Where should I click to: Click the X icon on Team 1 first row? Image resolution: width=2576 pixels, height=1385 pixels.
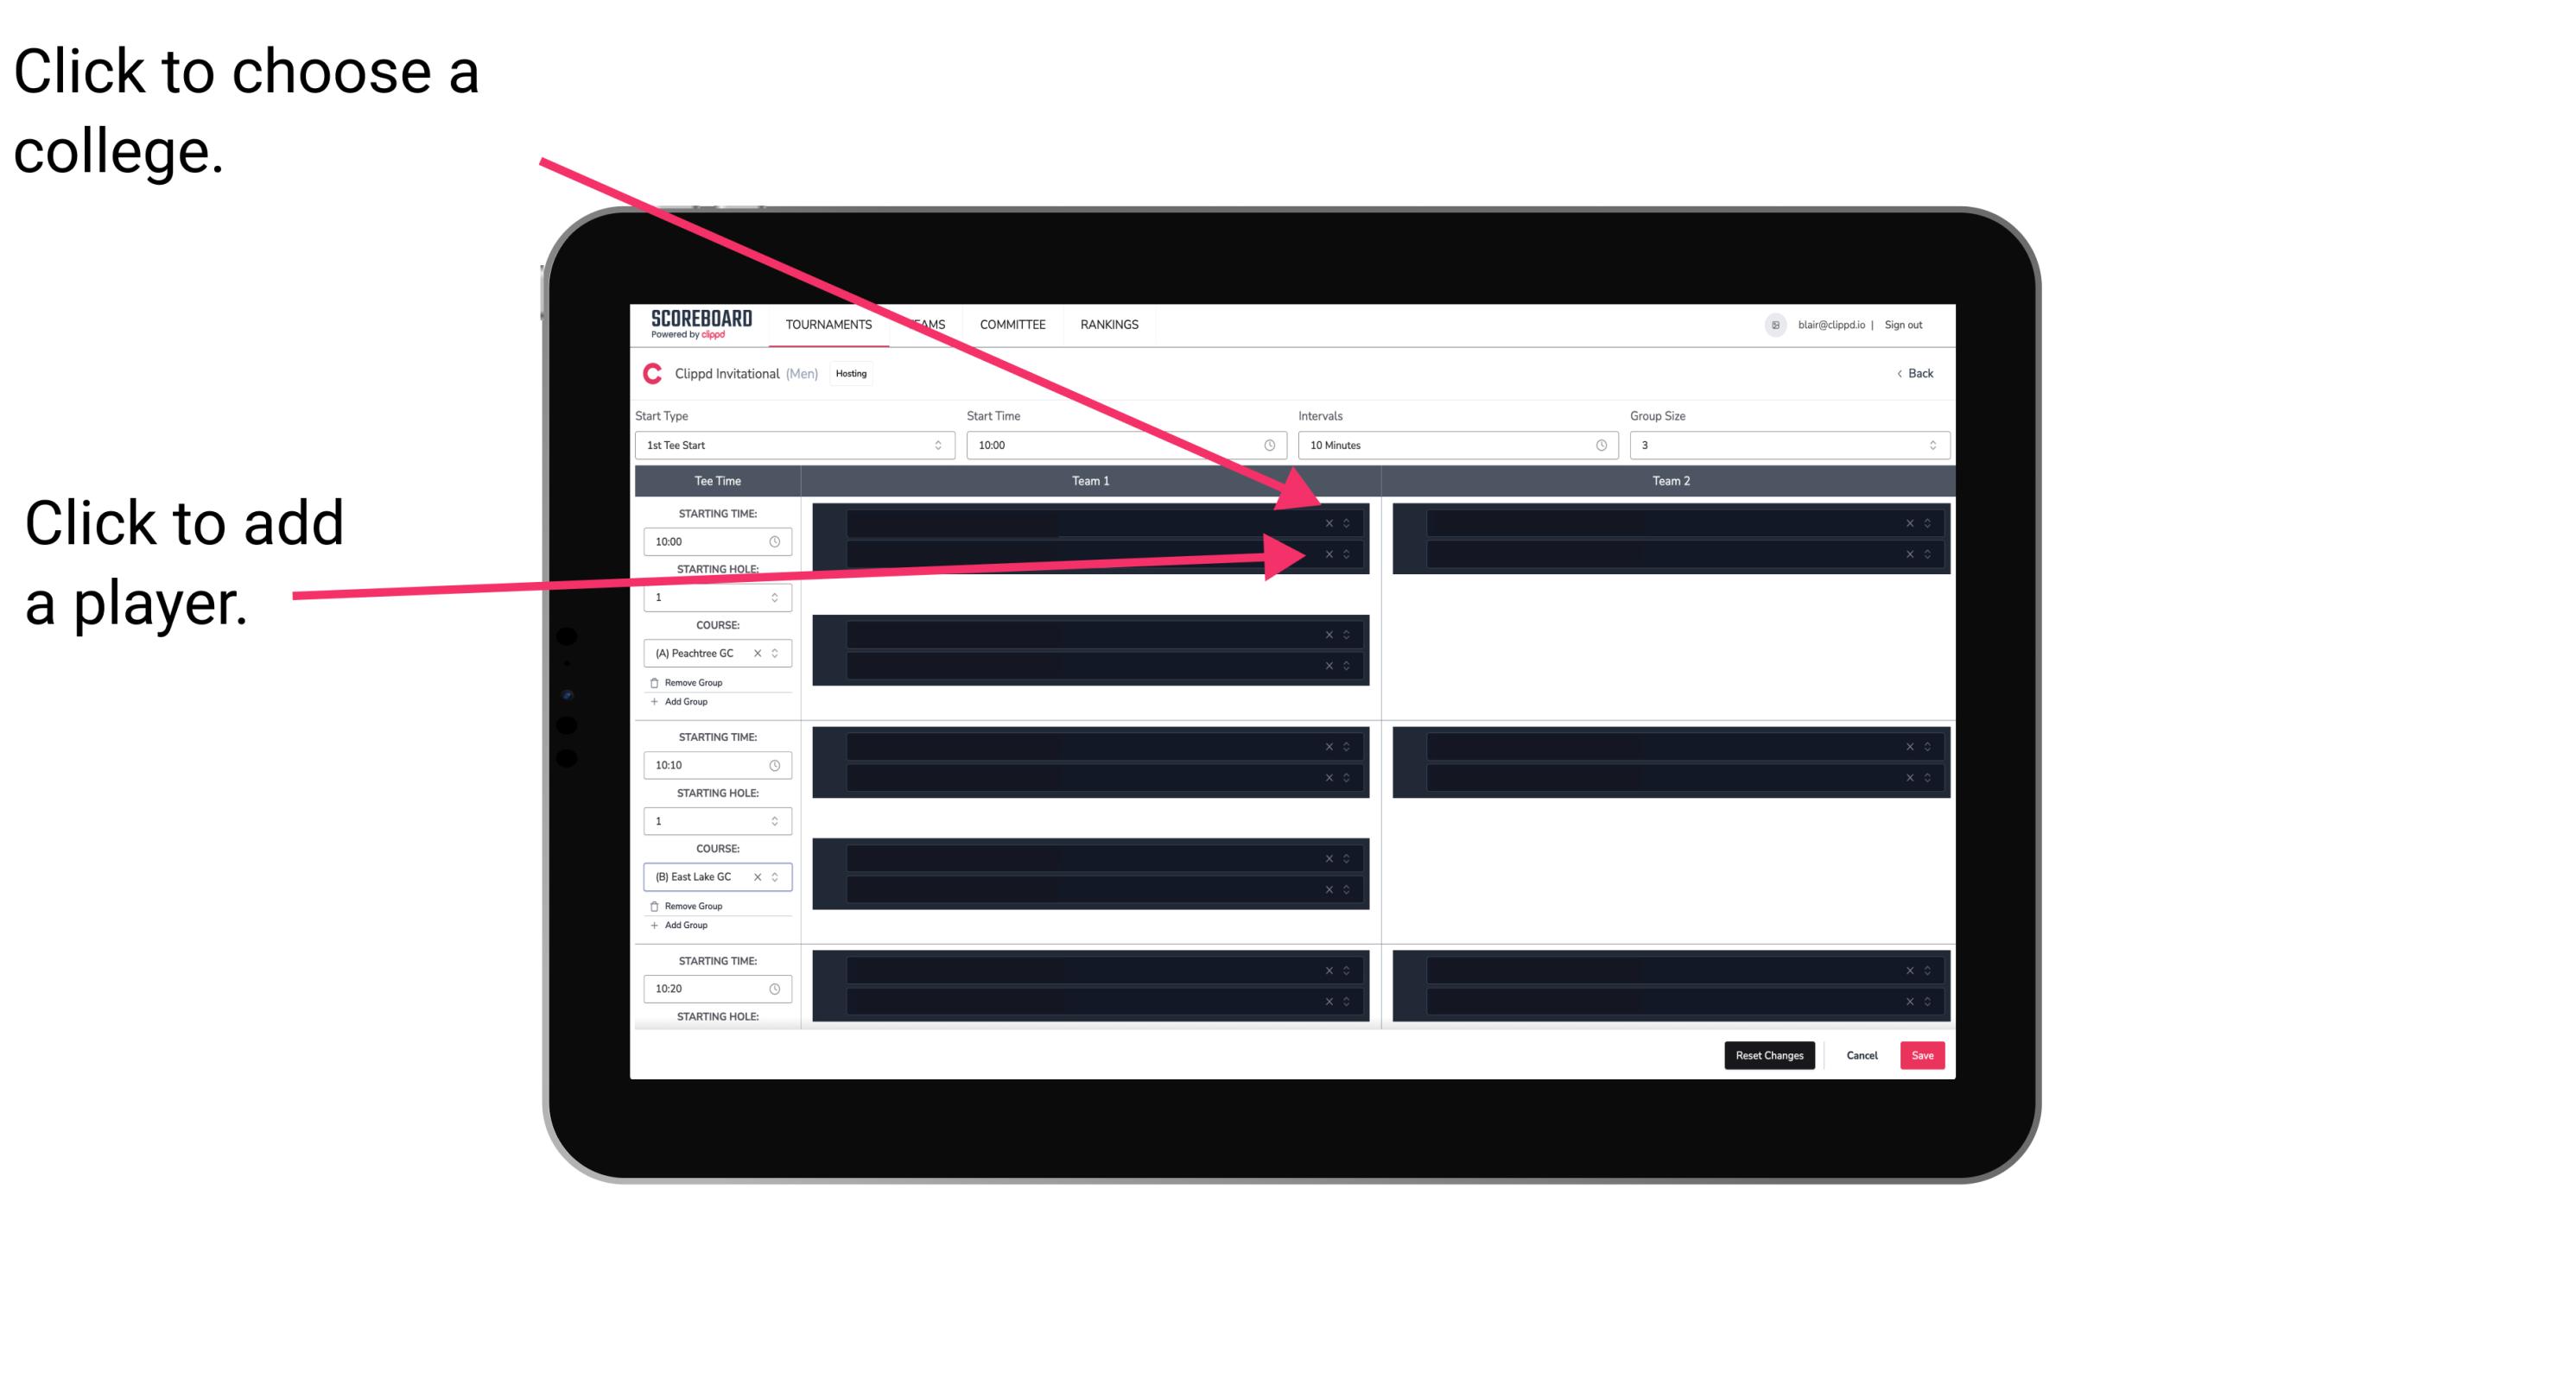(x=1329, y=523)
